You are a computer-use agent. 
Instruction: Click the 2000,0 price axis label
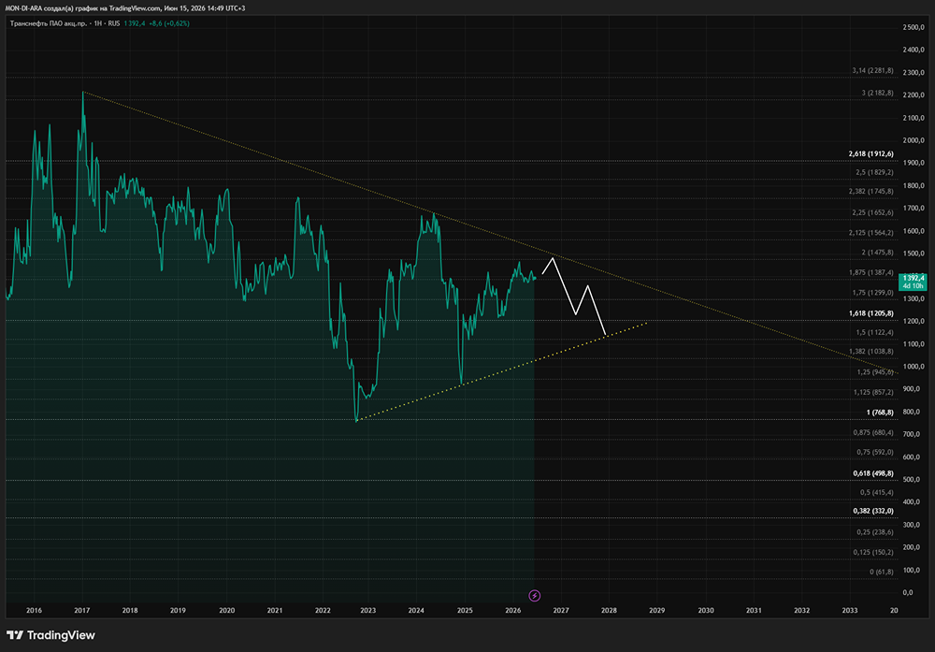pyautogui.click(x=913, y=140)
